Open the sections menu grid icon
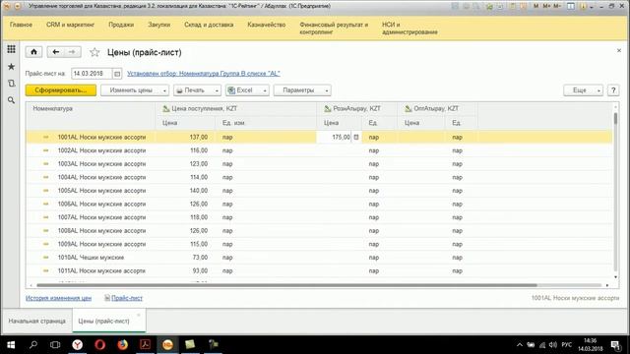This screenshot has height=354, width=630. [x=11, y=49]
